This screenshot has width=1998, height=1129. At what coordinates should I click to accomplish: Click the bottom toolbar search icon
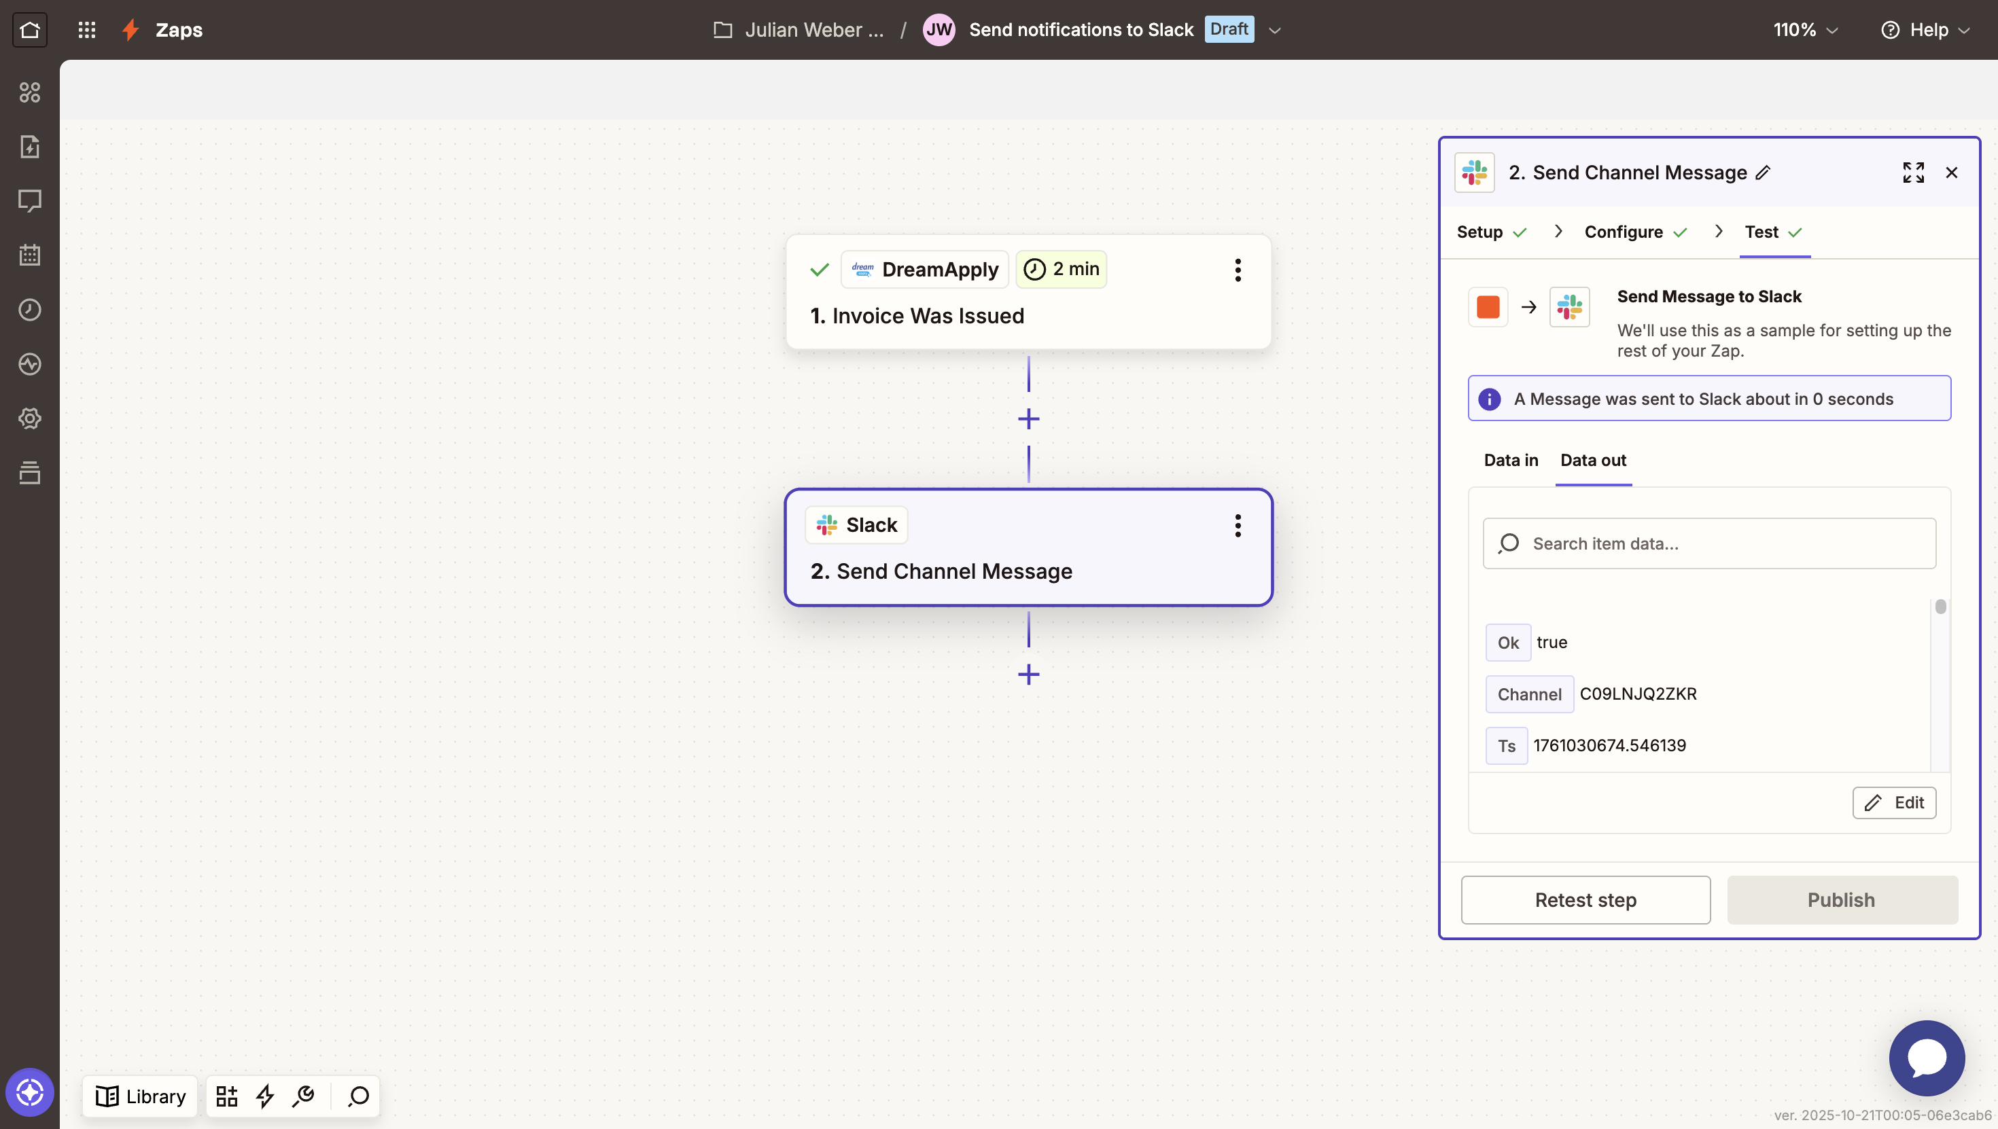358,1096
